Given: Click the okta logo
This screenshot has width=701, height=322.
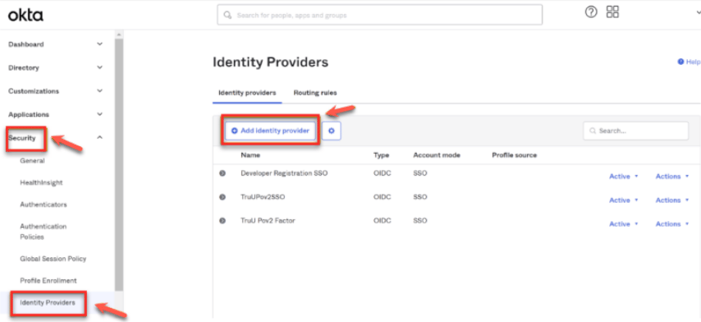Looking at the screenshot, I should pyautogui.click(x=25, y=16).
